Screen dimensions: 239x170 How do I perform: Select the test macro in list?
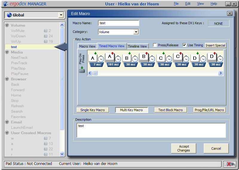click(32, 47)
